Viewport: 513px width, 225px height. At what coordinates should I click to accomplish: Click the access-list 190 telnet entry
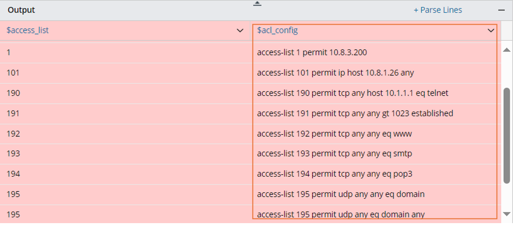pyautogui.click(x=352, y=93)
